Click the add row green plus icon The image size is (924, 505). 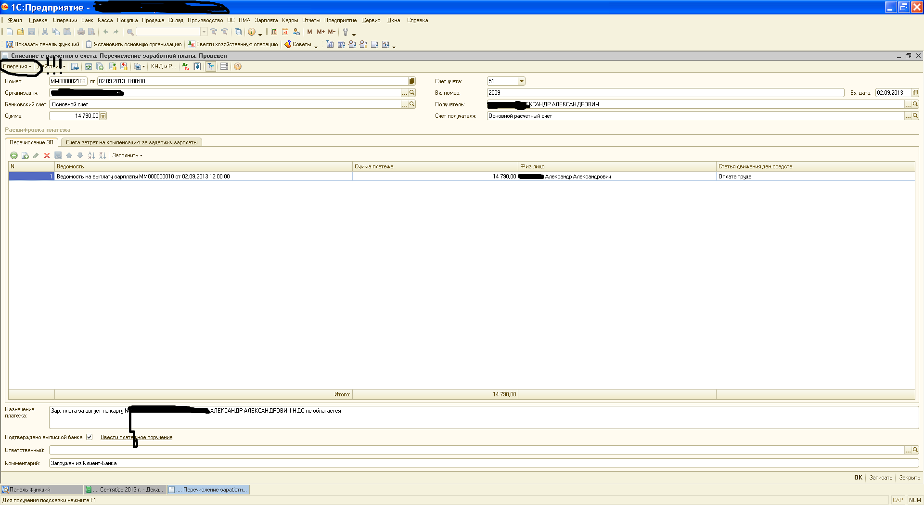(x=14, y=155)
